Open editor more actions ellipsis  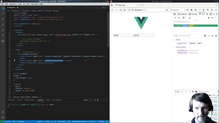coord(107,8)
